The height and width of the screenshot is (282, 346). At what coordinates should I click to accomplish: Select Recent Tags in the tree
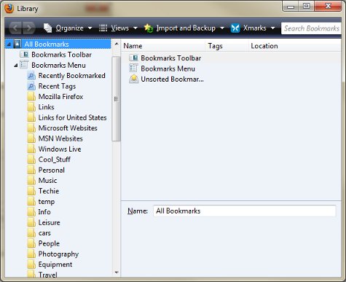(57, 86)
